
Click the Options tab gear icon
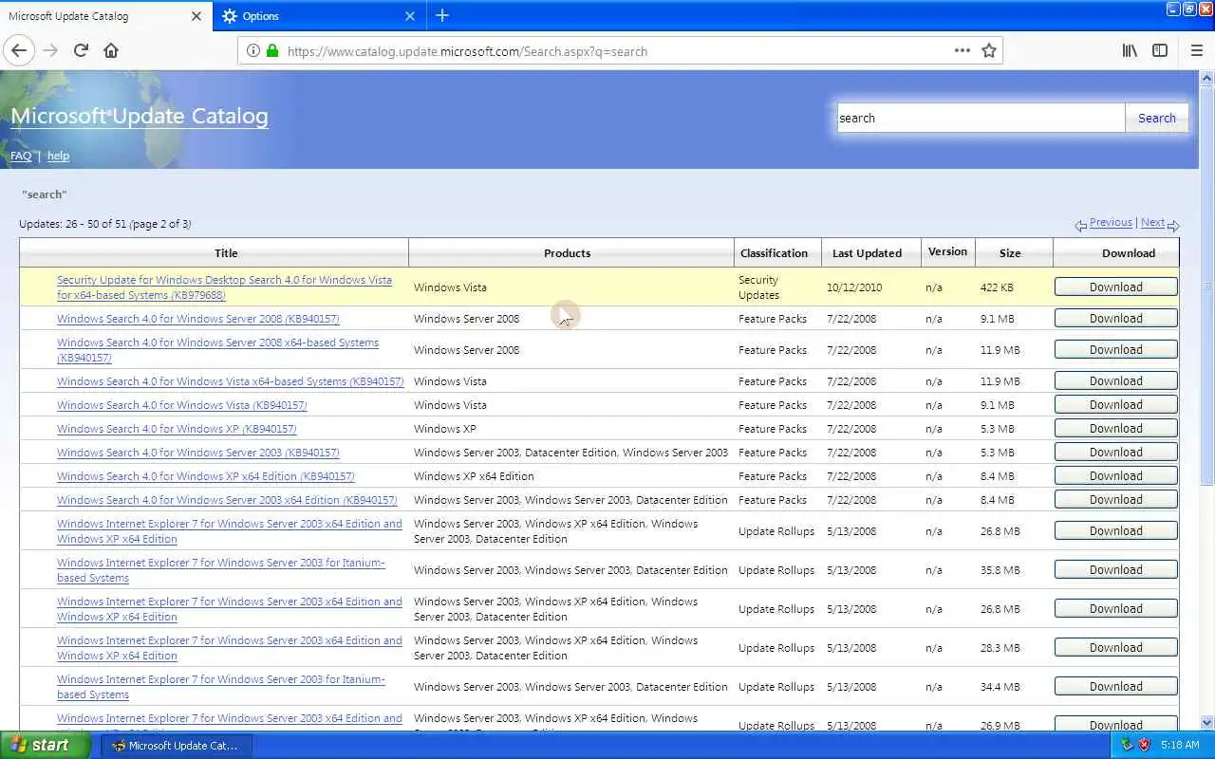coord(230,16)
